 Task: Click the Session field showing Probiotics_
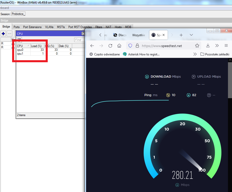[18, 14]
